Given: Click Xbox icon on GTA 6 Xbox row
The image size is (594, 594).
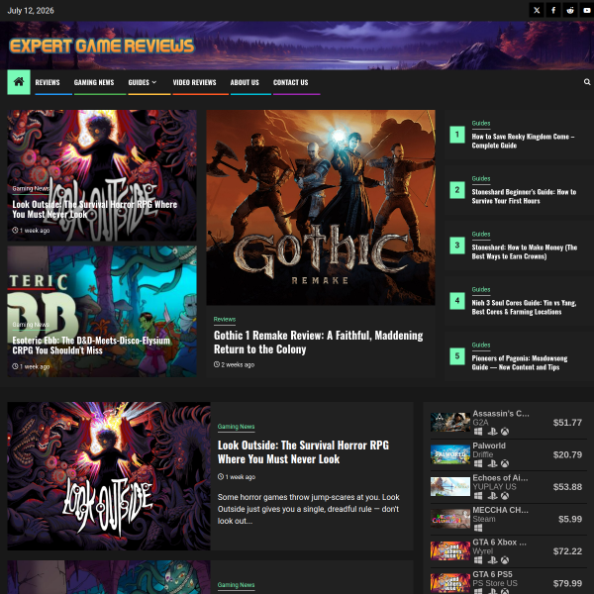Looking at the screenshot, I should tap(505, 560).
